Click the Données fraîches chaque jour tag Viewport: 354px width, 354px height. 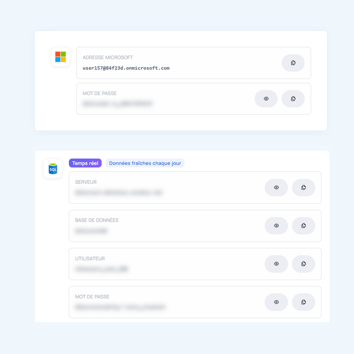coord(145,163)
